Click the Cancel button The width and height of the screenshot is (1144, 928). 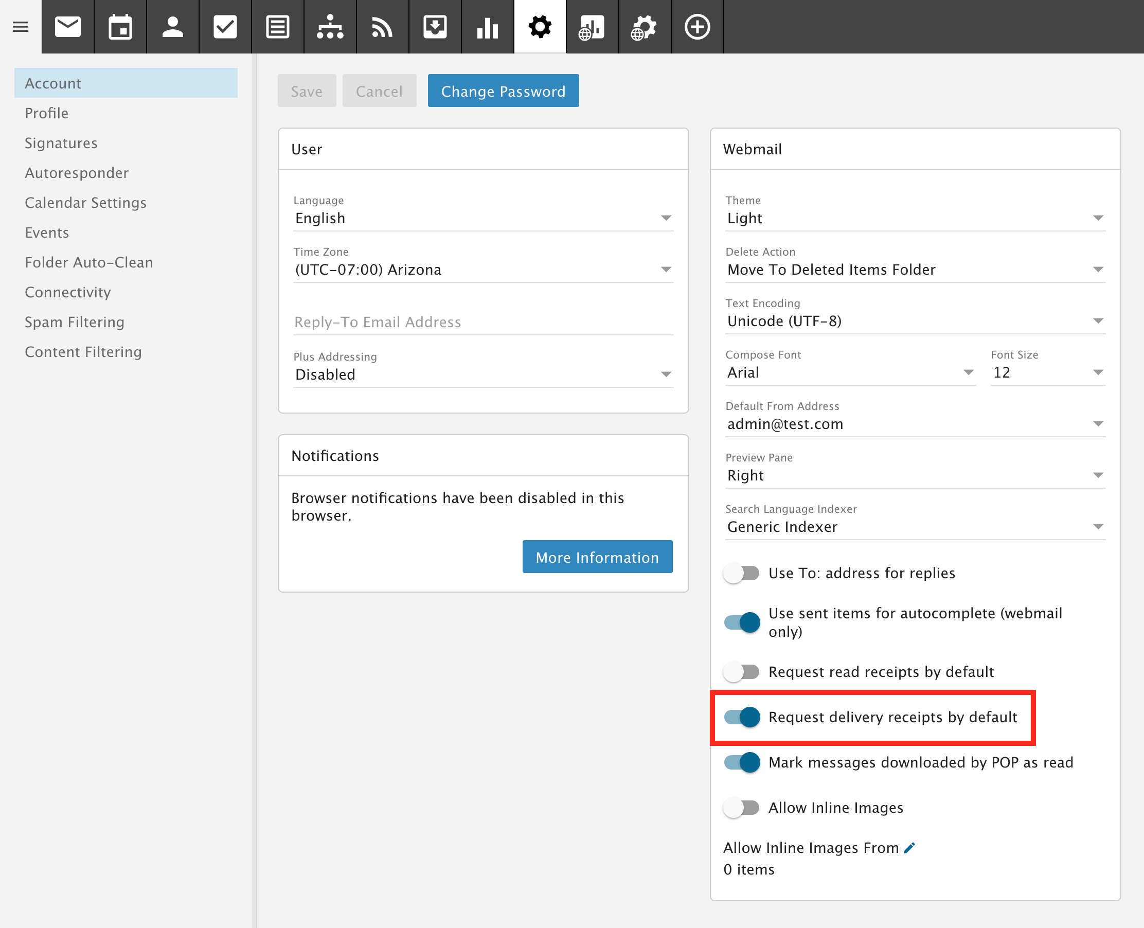[x=379, y=91]
